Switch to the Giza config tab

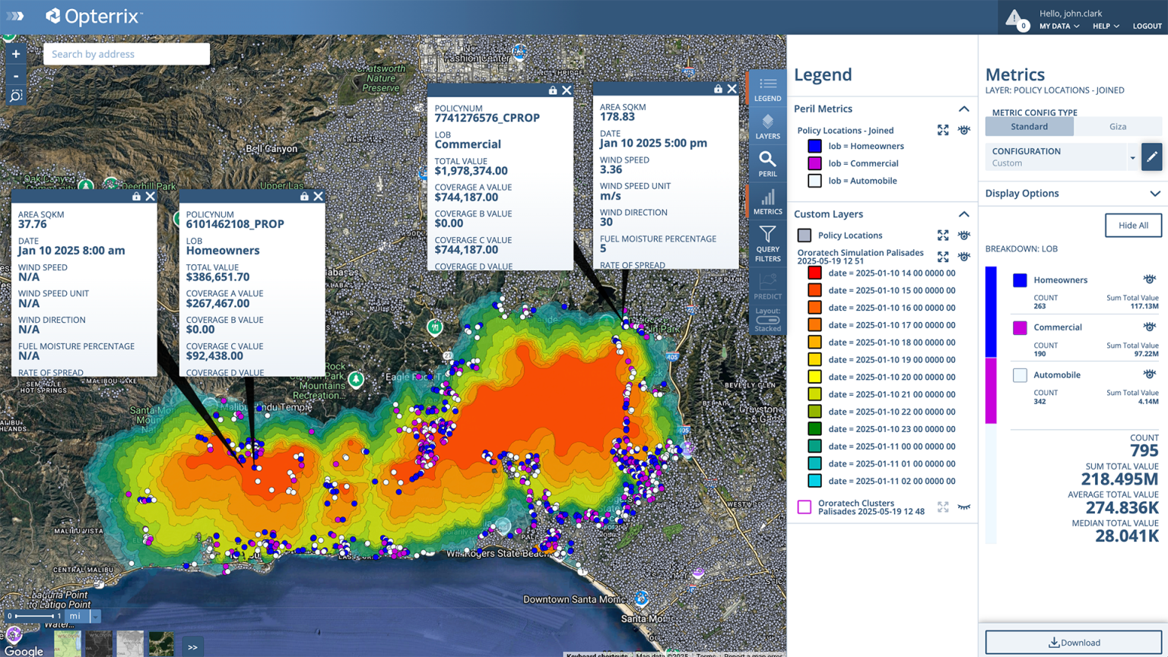tap(1118, 127)
